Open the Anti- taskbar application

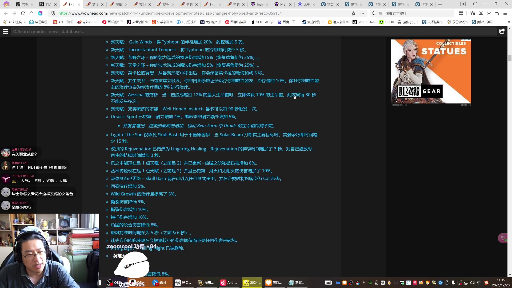229,283
